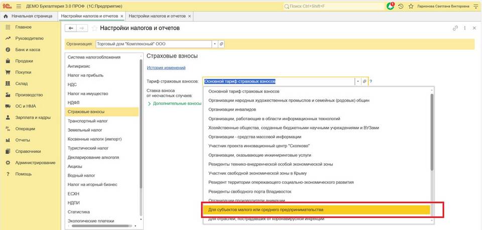Open the Organization field's open-form icon

(221, 44)
